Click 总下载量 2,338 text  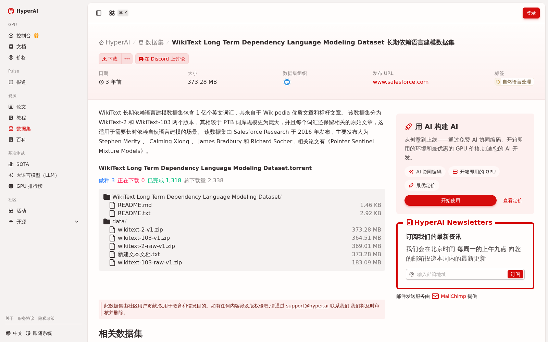203,181
